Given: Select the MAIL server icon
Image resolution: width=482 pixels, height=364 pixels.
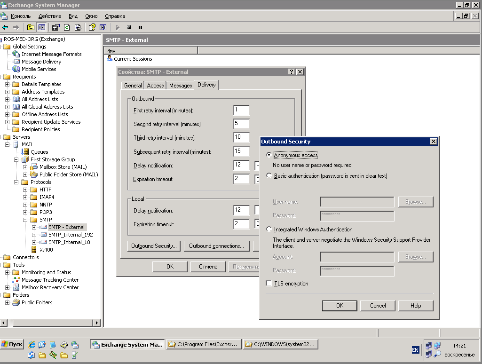Looking at the screenshot, I should tap(16, 144).
